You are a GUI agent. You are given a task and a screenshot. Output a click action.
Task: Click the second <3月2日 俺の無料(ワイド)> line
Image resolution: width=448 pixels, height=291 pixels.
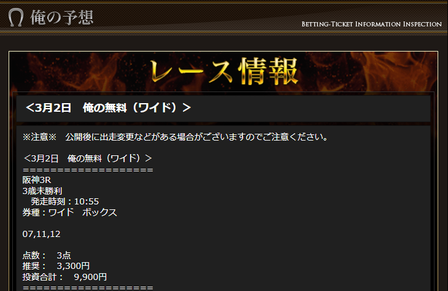(x=87, y=158)
